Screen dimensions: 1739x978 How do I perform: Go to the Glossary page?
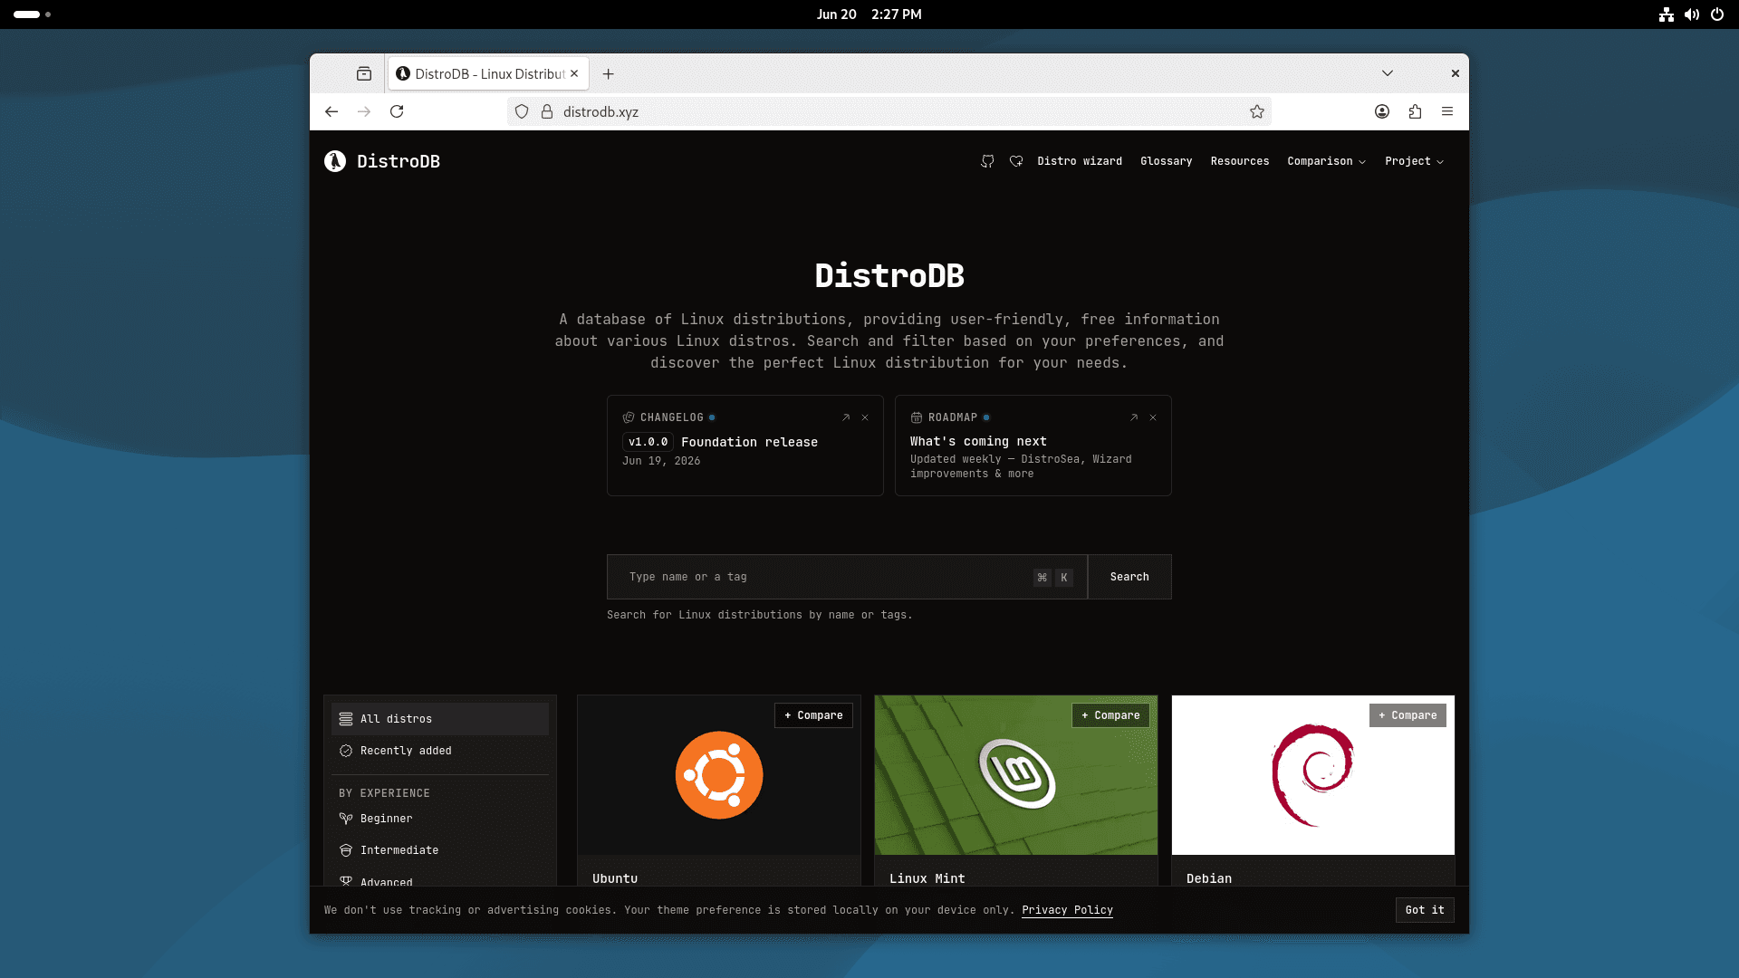pos(1167,161)
